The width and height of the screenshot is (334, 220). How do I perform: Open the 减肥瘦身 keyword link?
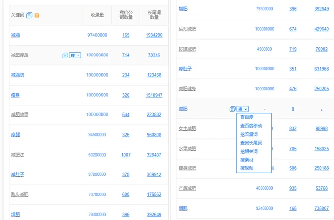click(x=19, y=55)
